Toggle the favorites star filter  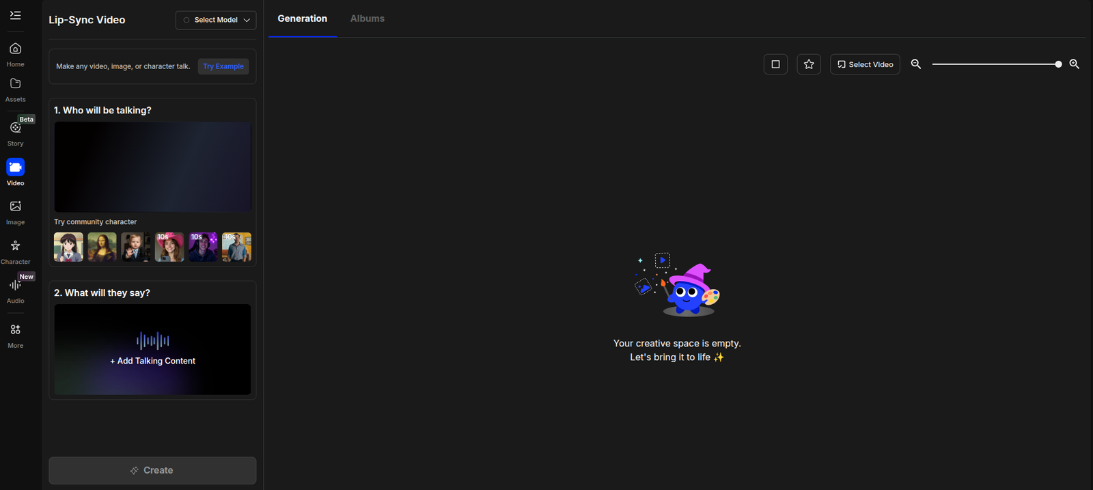[809, 64]
